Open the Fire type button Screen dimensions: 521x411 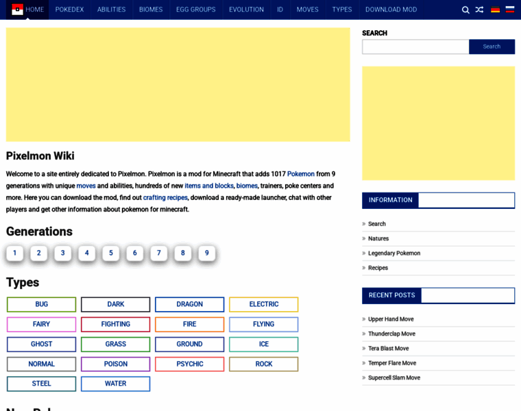pos(190,325)
